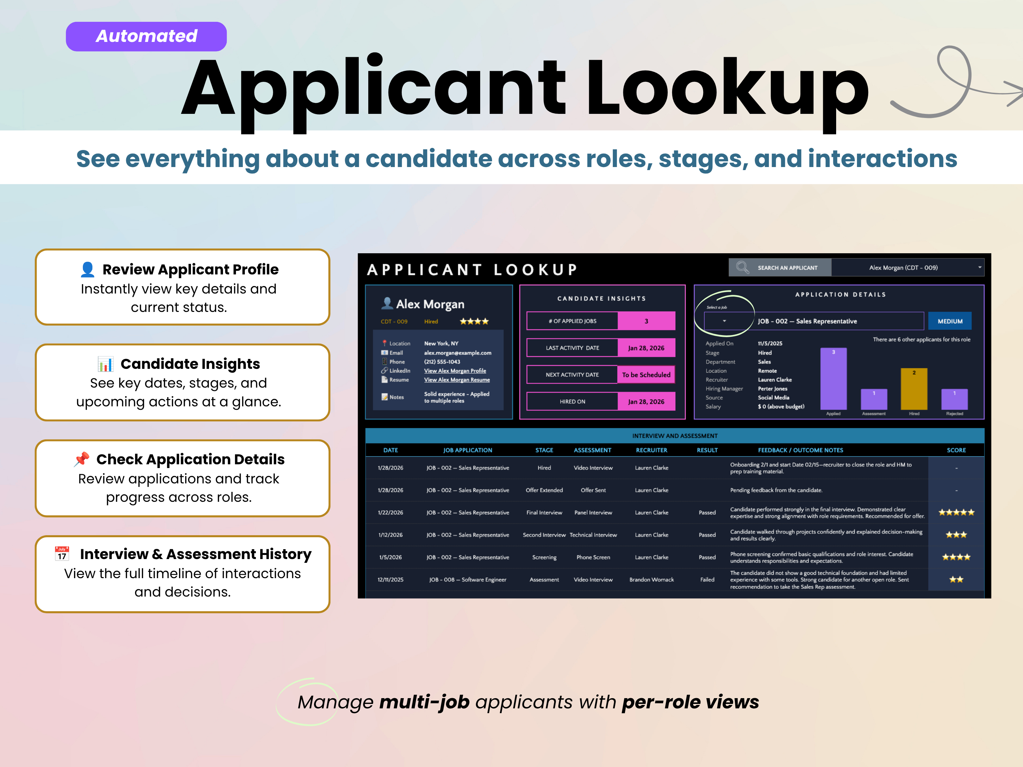The image size is (1023, 767).
Task: Click the Resume document icon
Action: pyautogui.click(x=384, y=379)
